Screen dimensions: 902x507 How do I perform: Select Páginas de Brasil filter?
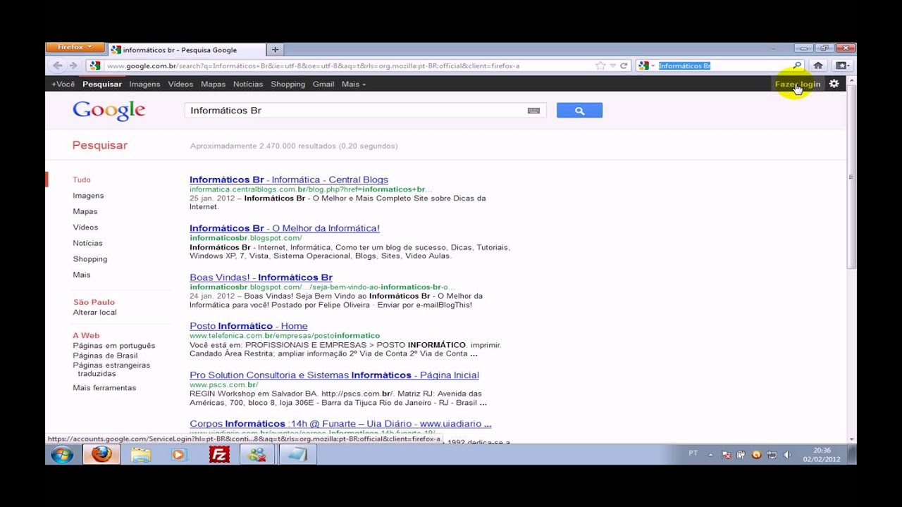click(105, 356)
